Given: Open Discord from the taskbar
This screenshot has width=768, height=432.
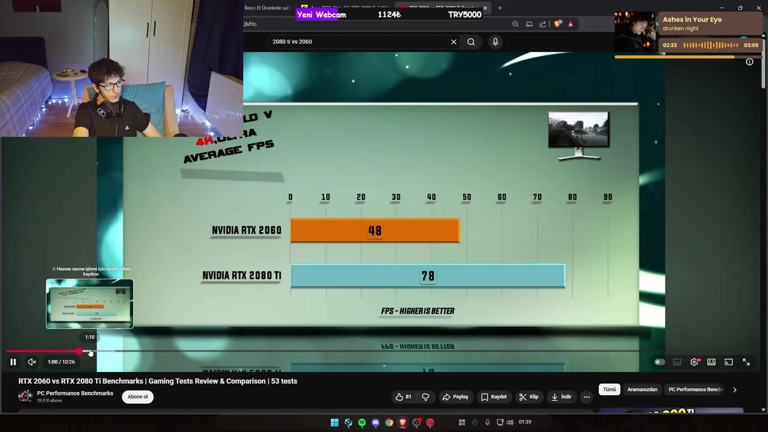Looking at the screenshot, I should point(376,422).
